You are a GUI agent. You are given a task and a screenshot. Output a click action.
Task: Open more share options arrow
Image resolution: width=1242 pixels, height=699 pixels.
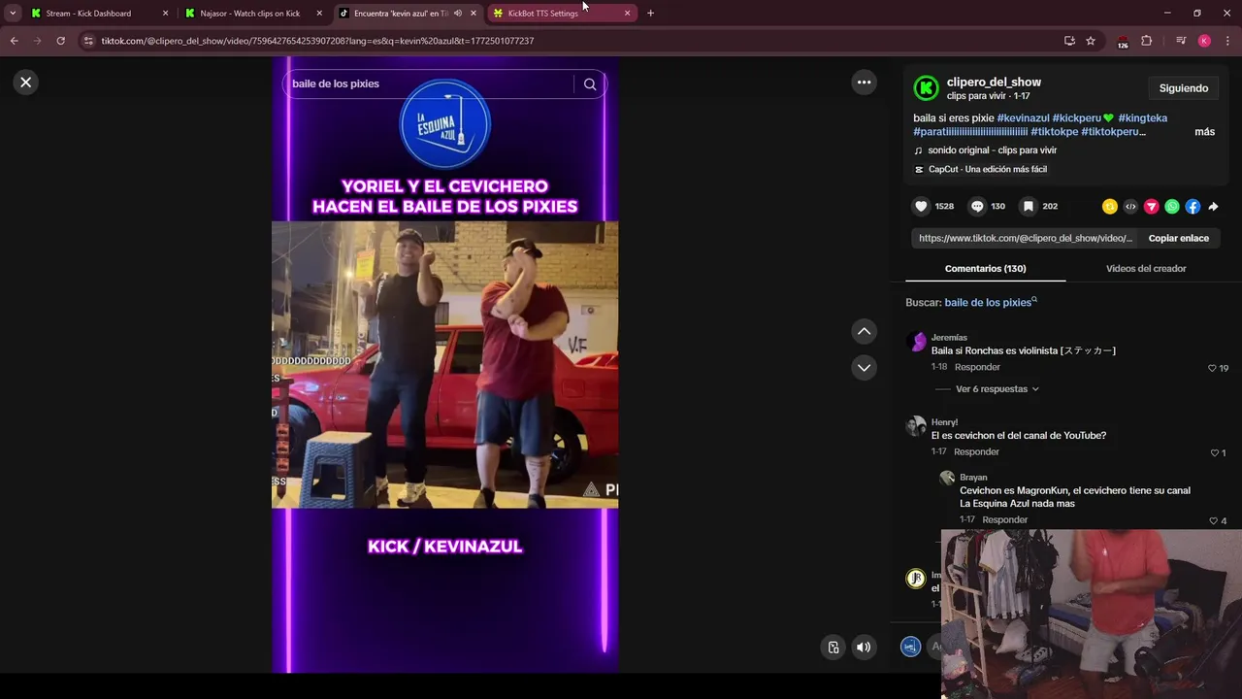tap(1213, 207)
